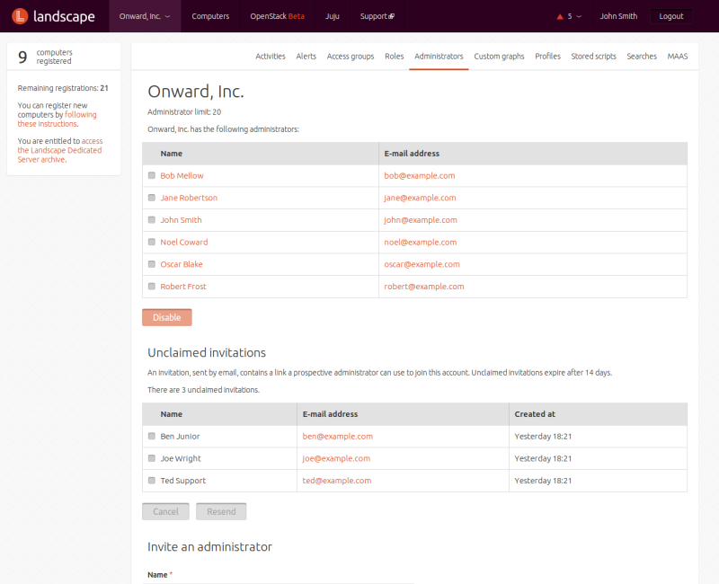
Task: Click the Resend invitations button
Action: (x=221, y=512)
